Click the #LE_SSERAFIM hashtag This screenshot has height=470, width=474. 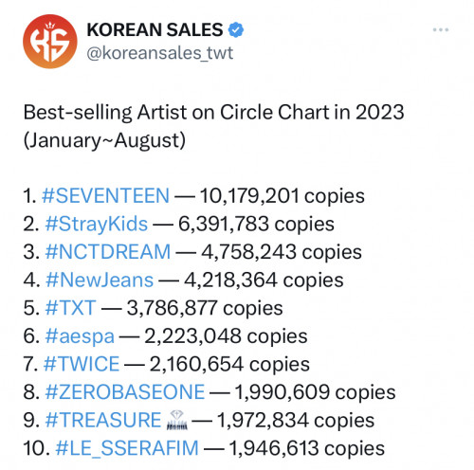pos(127,448)
